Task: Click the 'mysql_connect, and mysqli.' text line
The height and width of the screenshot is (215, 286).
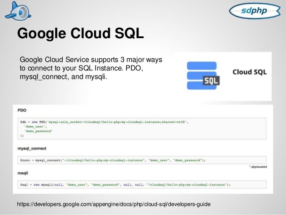Action: coord(63,77)
